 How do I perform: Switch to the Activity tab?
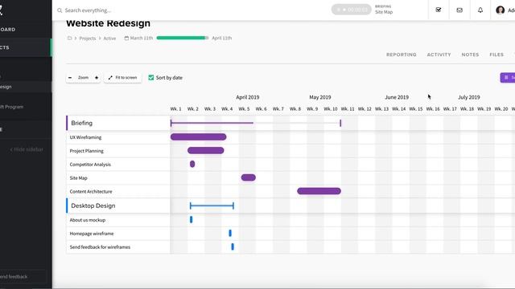pos(439,55)
